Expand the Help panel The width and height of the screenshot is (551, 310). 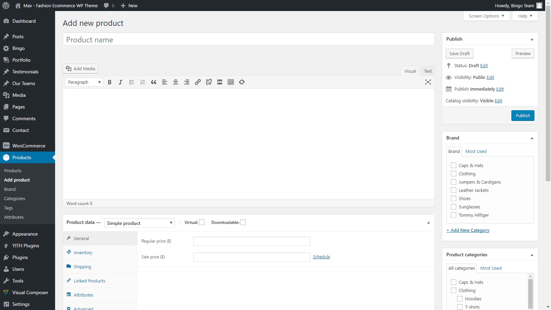pos(525,16)
